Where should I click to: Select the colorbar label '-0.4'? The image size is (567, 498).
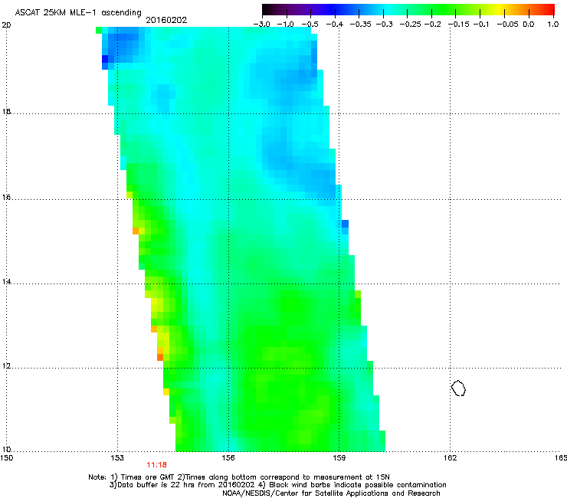pyautogui.click(x=335, y=25)
